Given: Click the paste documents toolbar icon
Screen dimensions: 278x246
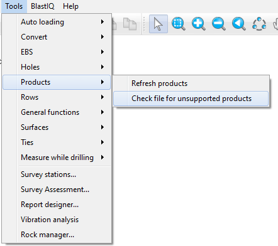Looking at the screenshot, I should coord(130,24).
